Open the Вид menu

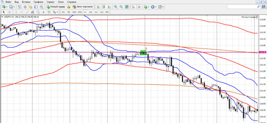click(x=16, y=2)
